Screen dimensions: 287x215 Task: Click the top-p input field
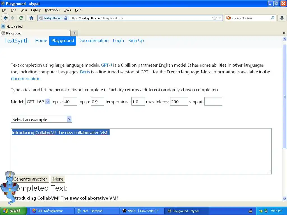[98, 101]
